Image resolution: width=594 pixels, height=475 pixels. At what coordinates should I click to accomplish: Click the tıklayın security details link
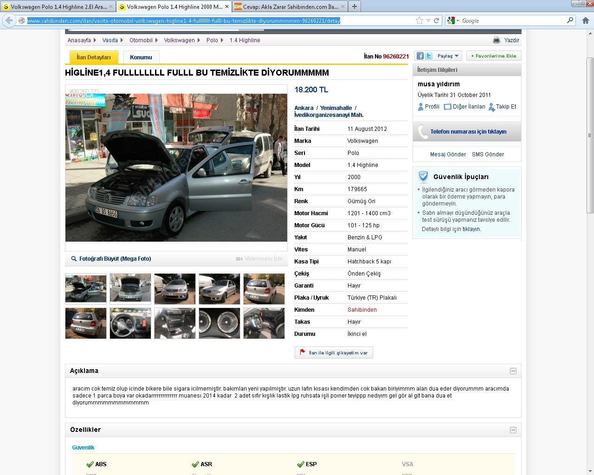(x=471, y=229)
